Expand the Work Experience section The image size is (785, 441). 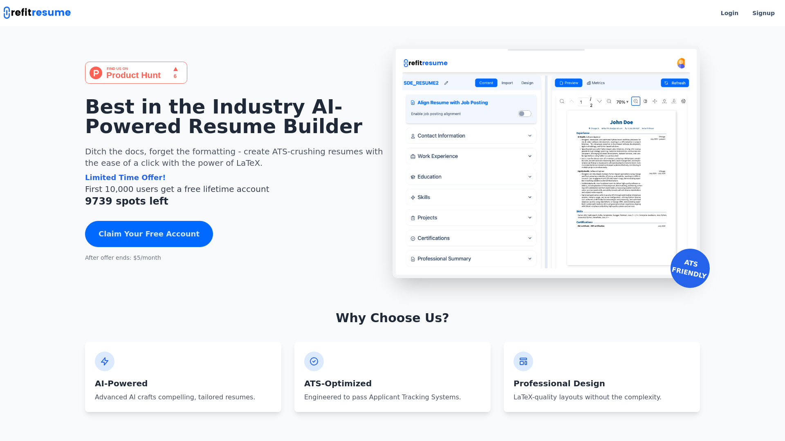click(x=471, y=156)
